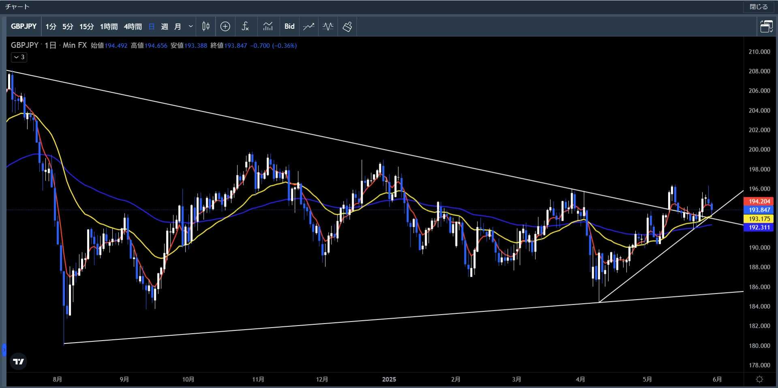This screenshot has height=388, width=778.
Task: Open the candlestick chart style menu
Action: 206,26
